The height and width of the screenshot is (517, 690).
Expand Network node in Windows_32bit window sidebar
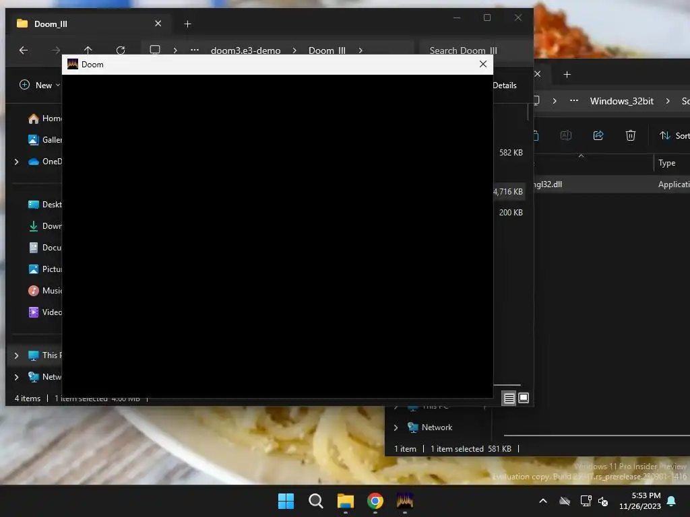[396, 427]
